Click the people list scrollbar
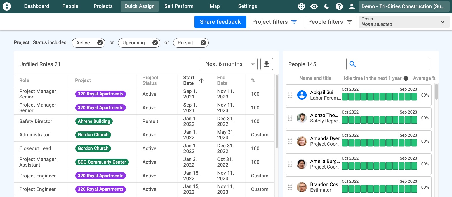 pyautogui.click(x=437, y=92)
